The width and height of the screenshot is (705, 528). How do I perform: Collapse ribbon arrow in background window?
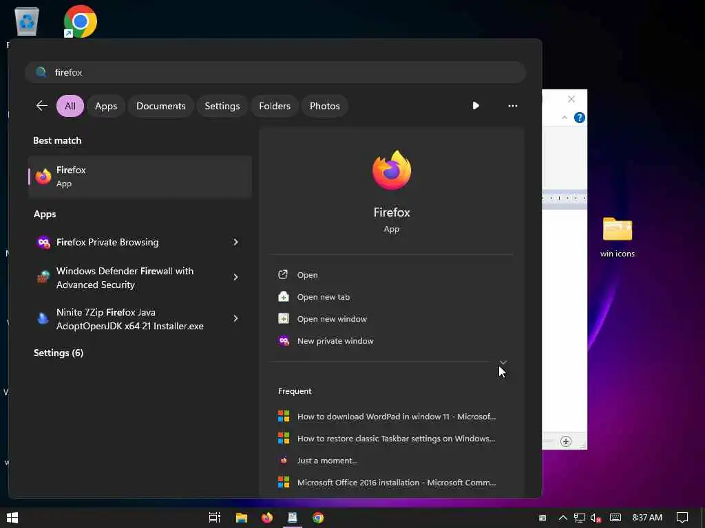pyautogui.click(x=565, y=118)
